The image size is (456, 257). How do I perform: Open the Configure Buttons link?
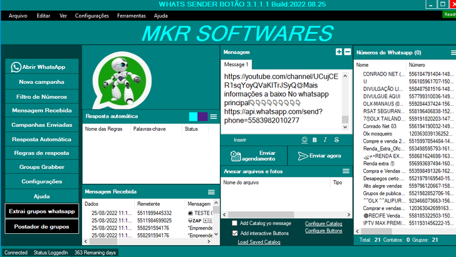(x=323, y=231)
